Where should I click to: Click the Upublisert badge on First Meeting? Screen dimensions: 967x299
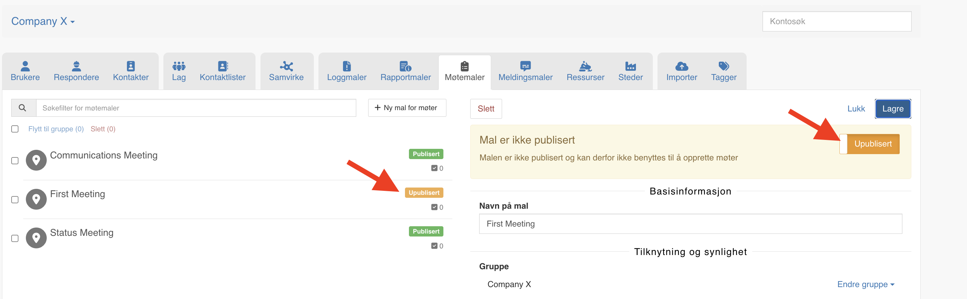pyautogui.click(x=424, y=192)
